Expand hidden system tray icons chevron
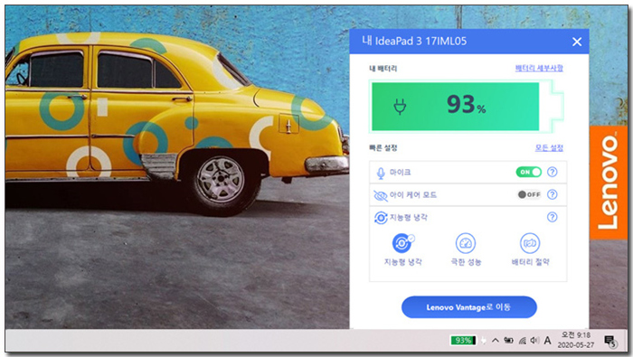Image resolution: width=633 pixels, height=357 pixels. (496, 341)
